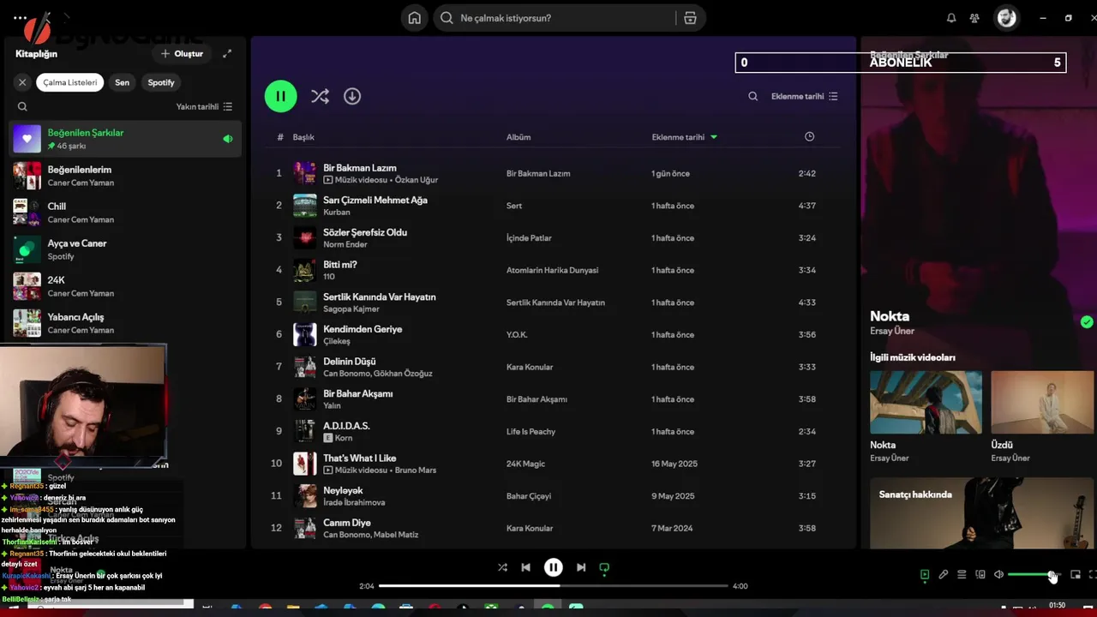Expand library to full view
The image size is (1097, 617).
227,53
